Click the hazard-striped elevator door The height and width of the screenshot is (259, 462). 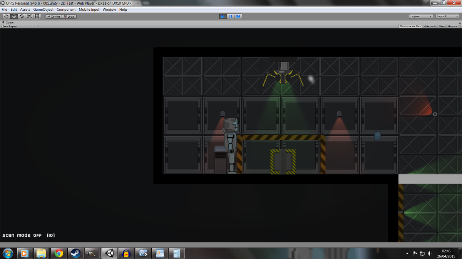pos(283,162)
